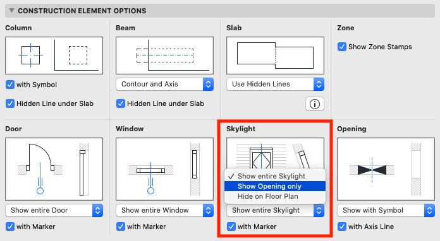Image resolution: width=440 pixels, height=241 pixels.
Task: Click the Door floor plan preview image
Action: tap(54, 169)
